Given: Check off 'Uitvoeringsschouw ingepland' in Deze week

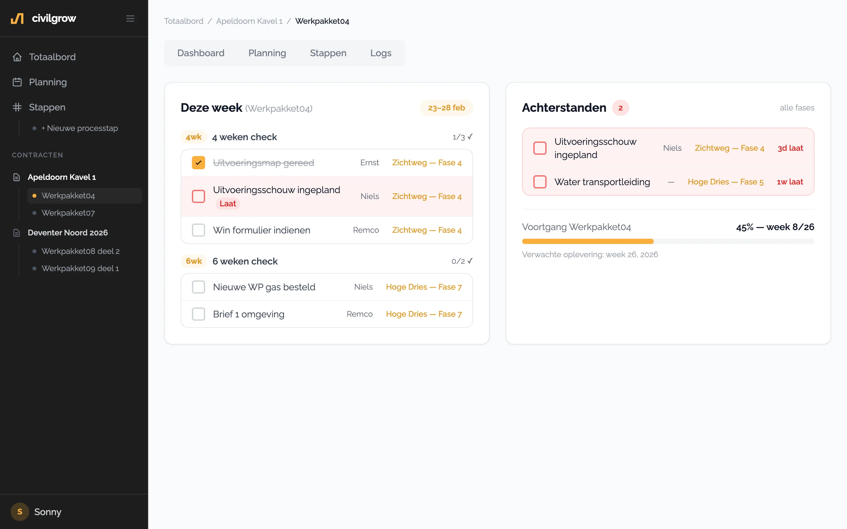Looking at the screenshot, I should pos(199,196).
